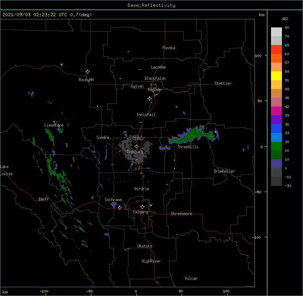The height and width of the screenshot is (296, 303).
Task: Click the 0 tick on the bottom axis
Action: click(136, 291)
